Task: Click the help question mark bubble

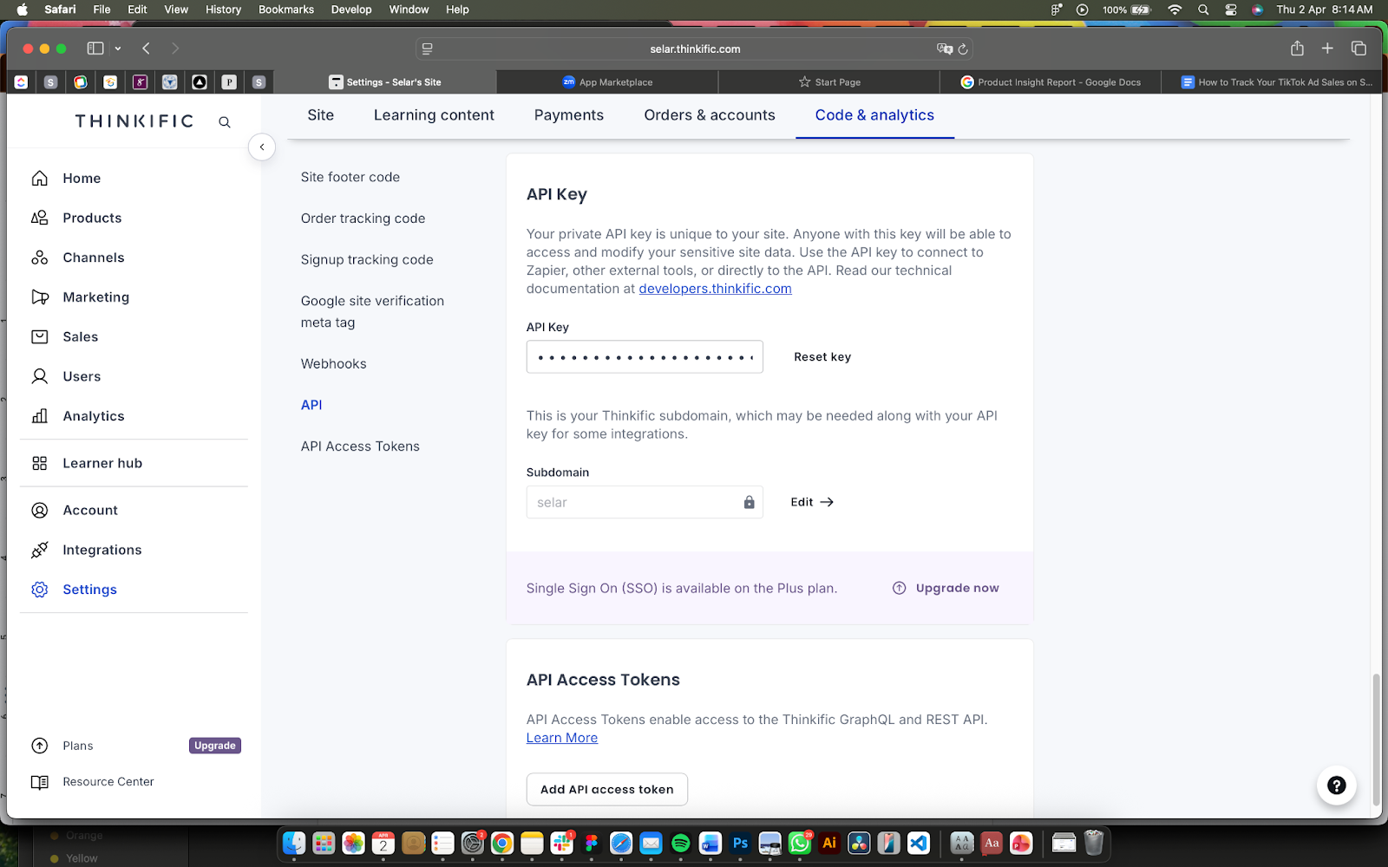Action: click(x=1336, y=786)
